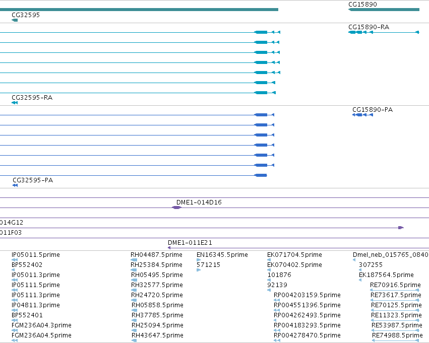Select RE70916.5prime EST label
The height and width of the screenshot is (343, 429).
tap(395, 285)
